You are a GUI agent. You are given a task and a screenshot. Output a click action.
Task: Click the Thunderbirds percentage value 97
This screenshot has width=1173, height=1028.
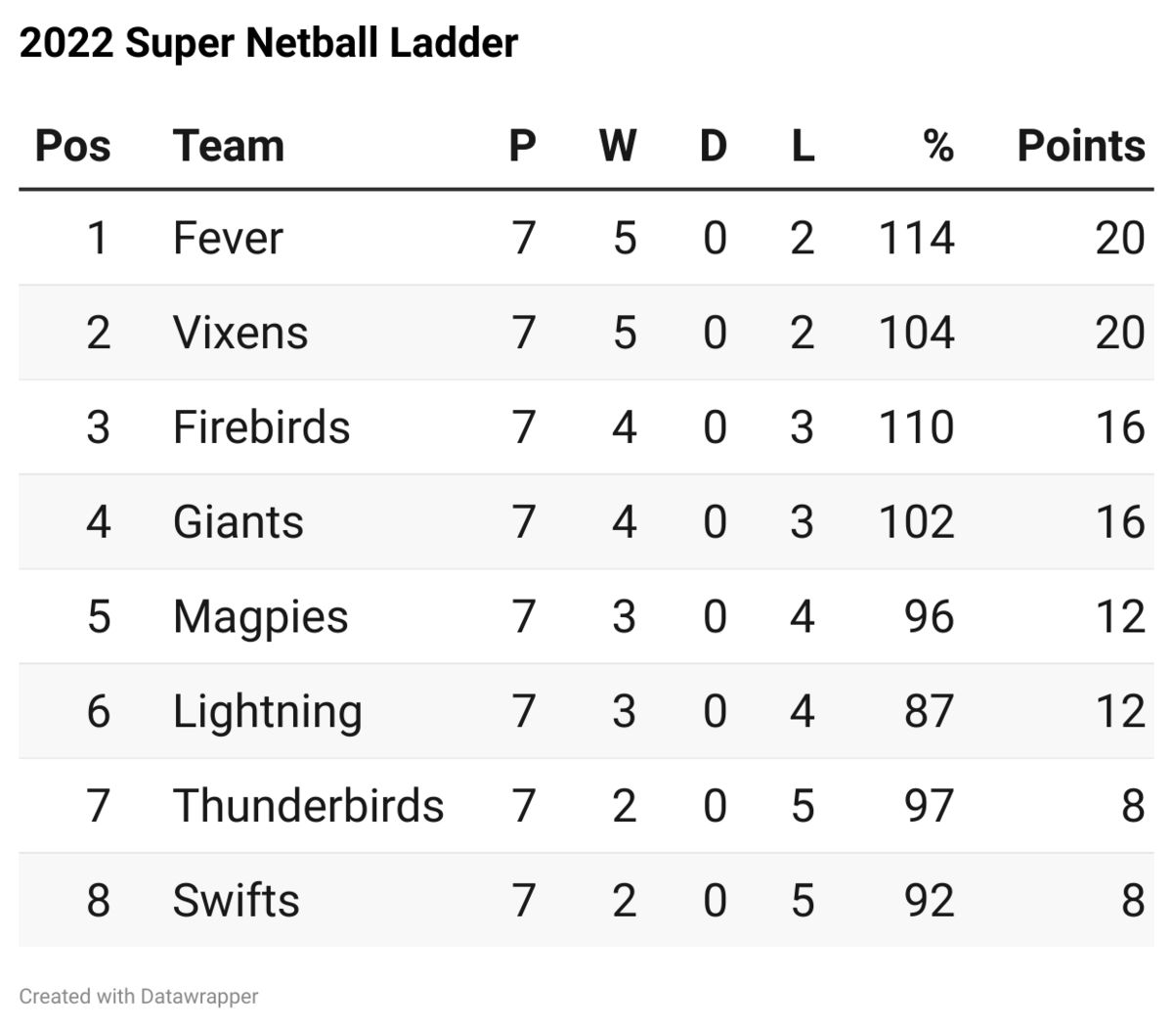tap(929, 806)
